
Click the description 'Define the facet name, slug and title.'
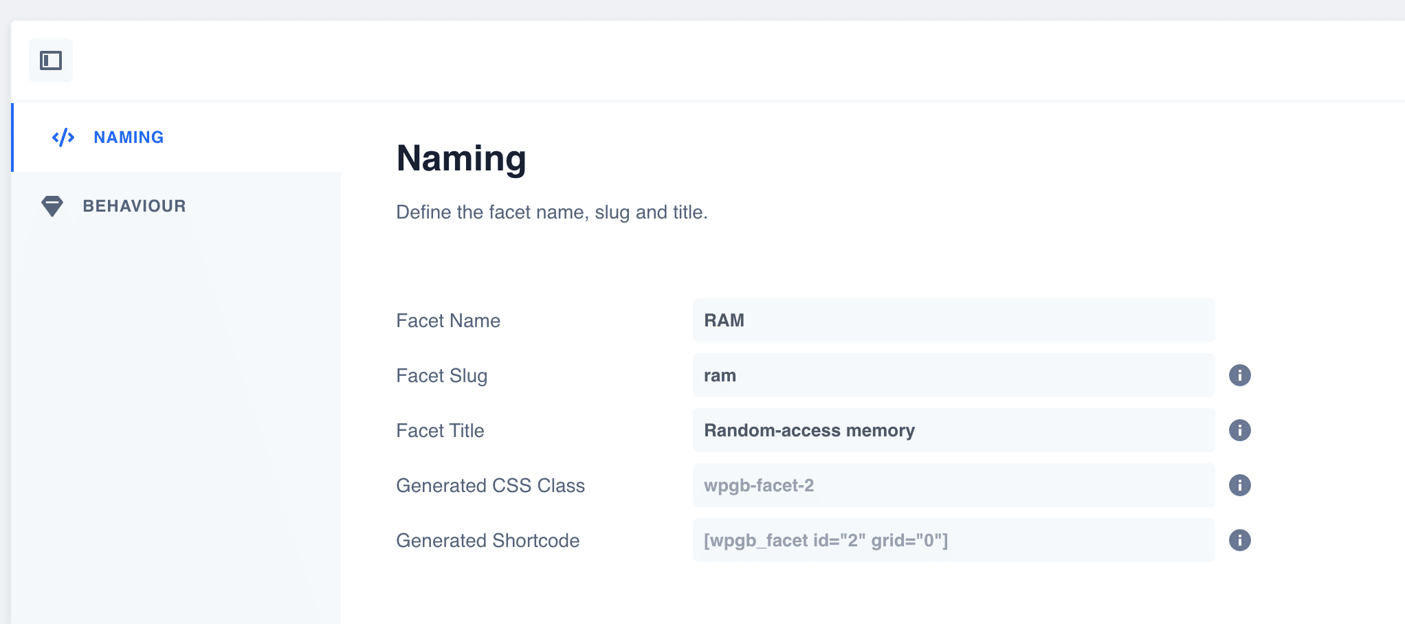pos(552,212)
